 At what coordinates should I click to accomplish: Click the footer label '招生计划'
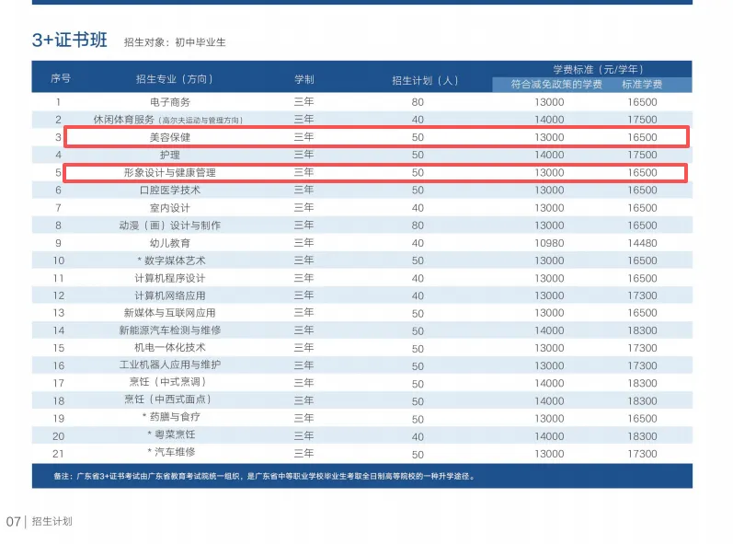click(x=52, y=522)
